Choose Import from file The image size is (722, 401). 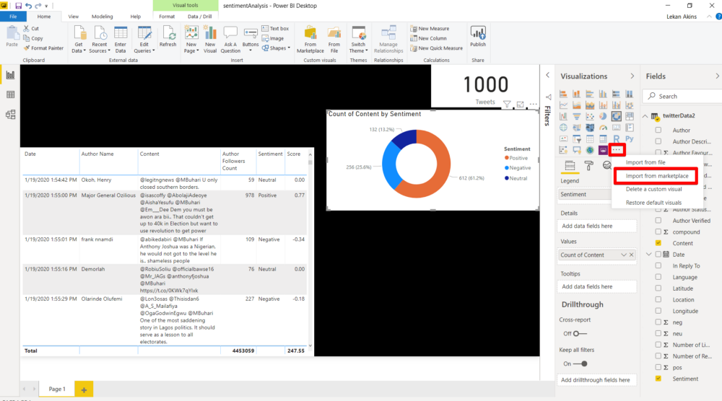coord(645,162)
